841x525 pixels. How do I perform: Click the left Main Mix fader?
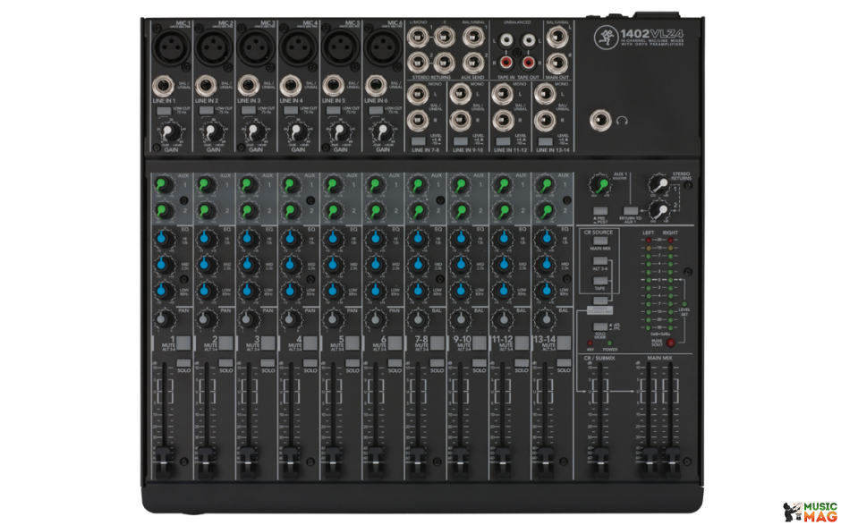pos(648,462)
